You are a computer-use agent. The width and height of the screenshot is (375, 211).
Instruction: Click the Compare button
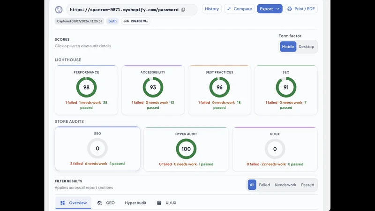click(x=239, y=9)
